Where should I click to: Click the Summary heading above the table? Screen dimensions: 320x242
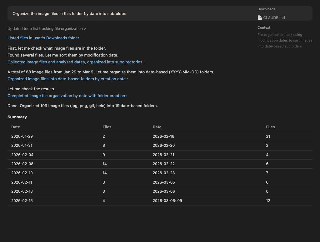[17, 117]
